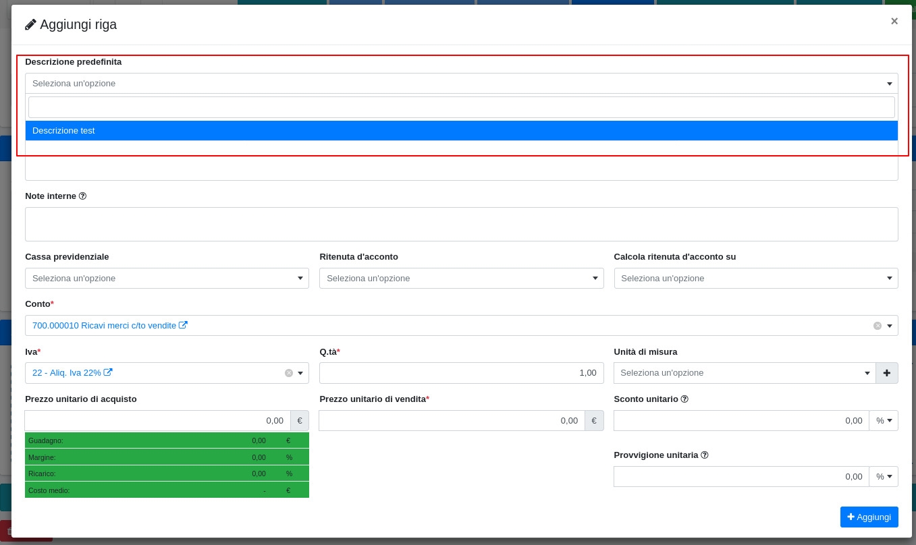
Task: Expand the Unità di misura dropdown
Action: coord(744,373)
